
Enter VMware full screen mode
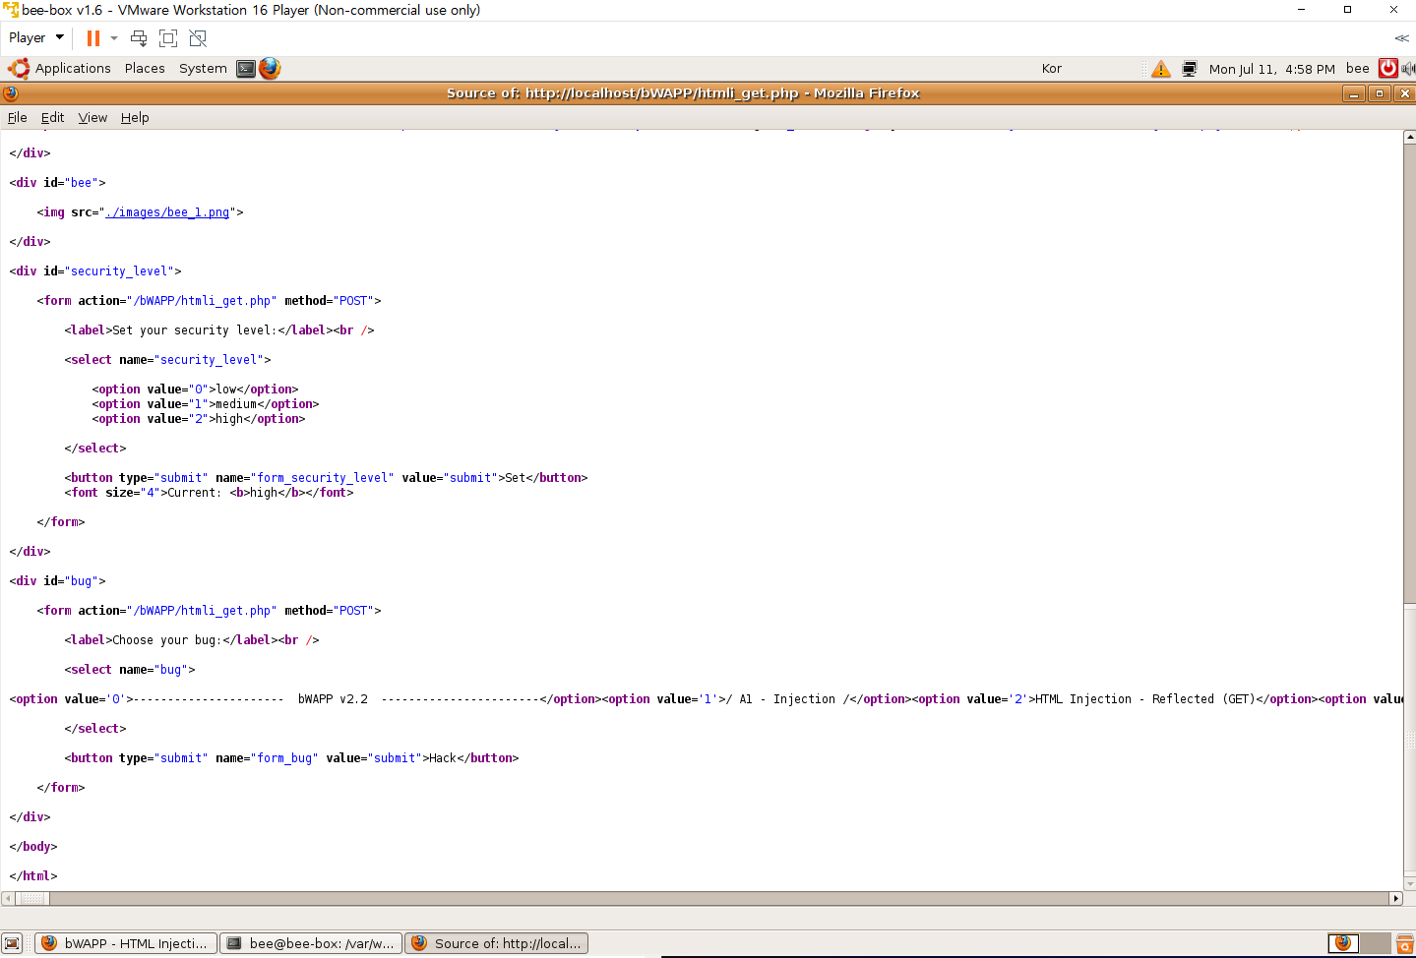click(168, 38)
